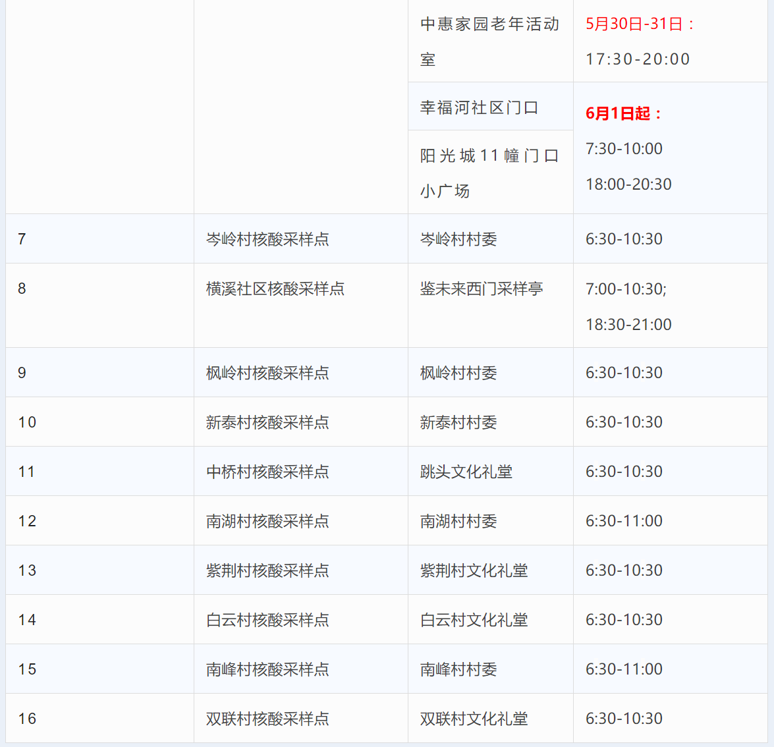Click the 17:30-20:00 time entry
Viewport: 774px width, 747px height.
(x=638, y=59)
